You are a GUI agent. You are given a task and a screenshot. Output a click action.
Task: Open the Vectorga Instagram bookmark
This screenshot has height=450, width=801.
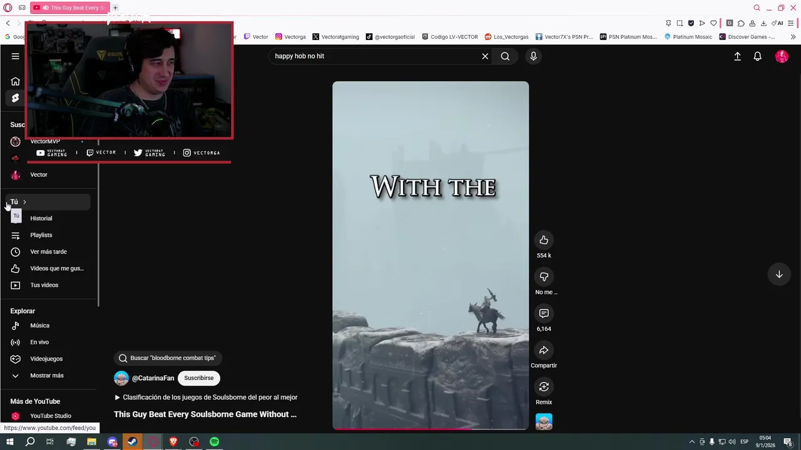pyautogui.click(x=291, y=37)
